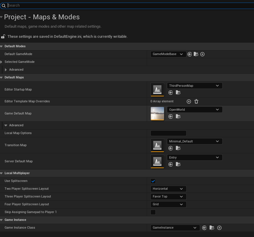Disable the Use Splitscreen checkbox
The image size is (254, 237).
point(153,181)
